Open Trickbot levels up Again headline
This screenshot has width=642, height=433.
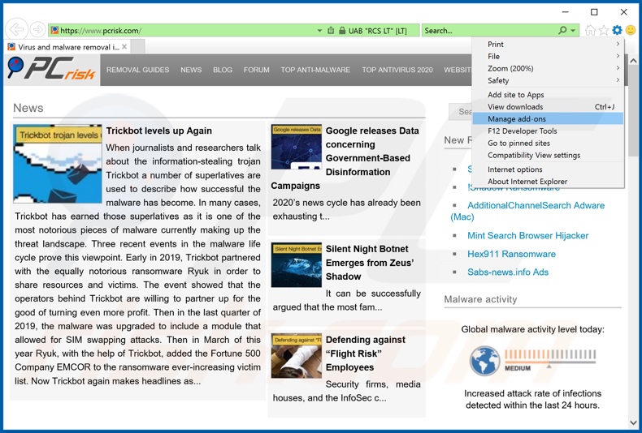[x=158, y=131]
